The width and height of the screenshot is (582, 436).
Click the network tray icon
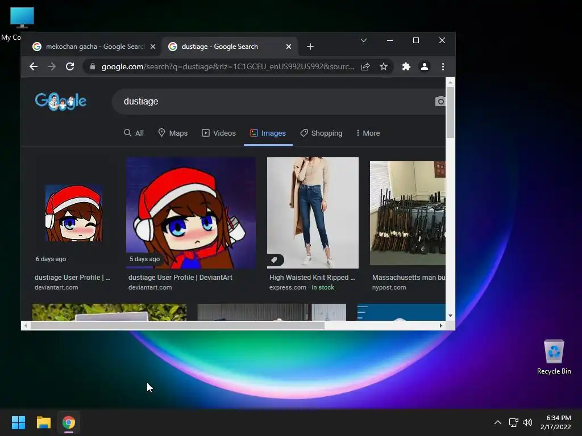514,422
